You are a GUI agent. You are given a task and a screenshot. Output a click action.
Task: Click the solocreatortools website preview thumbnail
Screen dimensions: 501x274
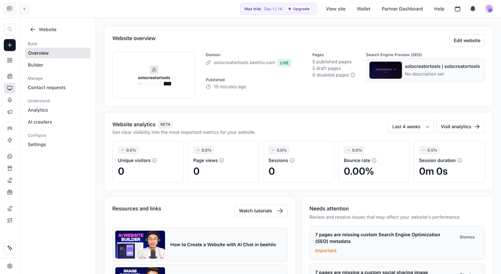[154, 75]
